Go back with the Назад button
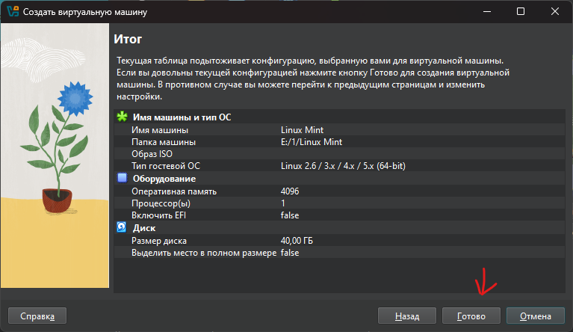The image size is (573, 332). [x=406, y=316]
